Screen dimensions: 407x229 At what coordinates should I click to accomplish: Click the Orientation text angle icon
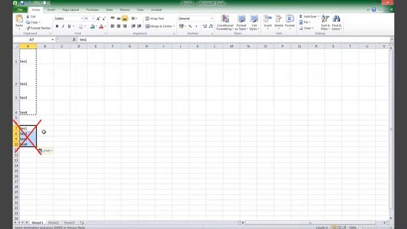coord(134,18)
